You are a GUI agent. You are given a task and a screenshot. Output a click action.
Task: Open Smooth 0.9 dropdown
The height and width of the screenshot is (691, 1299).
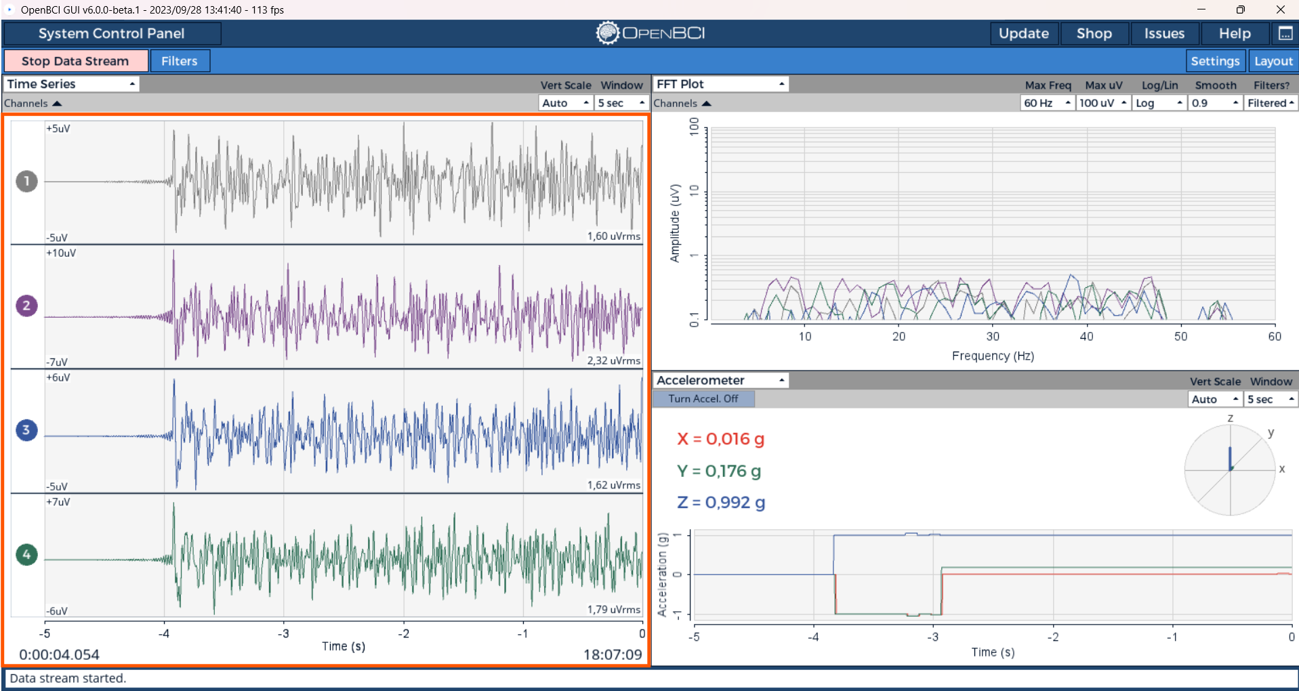(x=1216, y=103)
